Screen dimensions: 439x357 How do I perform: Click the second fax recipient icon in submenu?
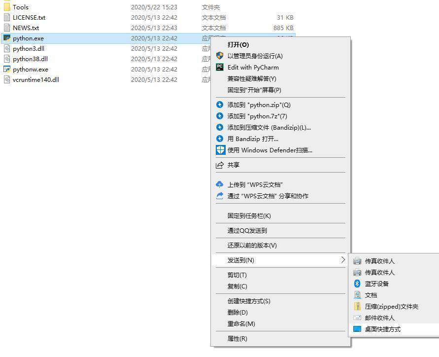tap(357, 272)
